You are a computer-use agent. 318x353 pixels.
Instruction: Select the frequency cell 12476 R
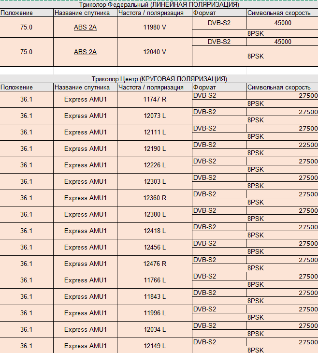coord(155,264)
